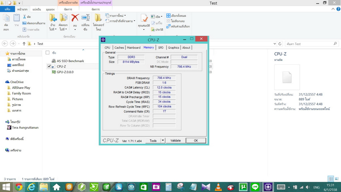This screenshot has width=341, height=192.
Task: Click the Invert selection icon
Action: tap(168, 26)
